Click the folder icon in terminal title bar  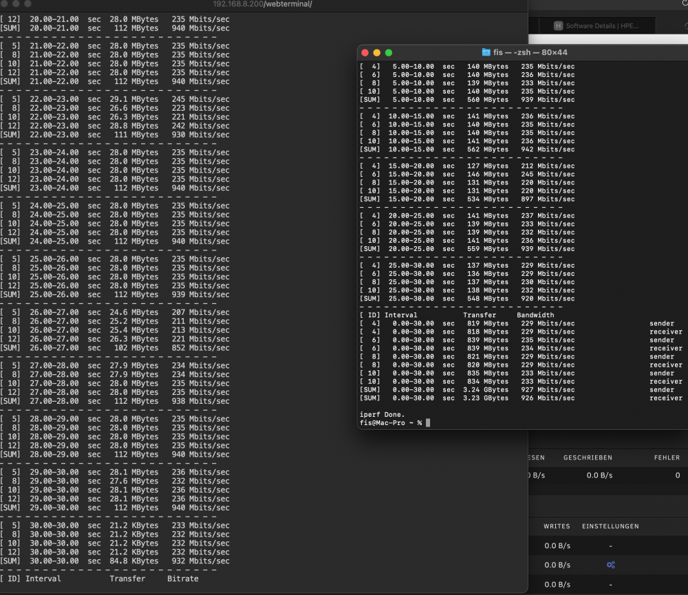pos(486,52)
